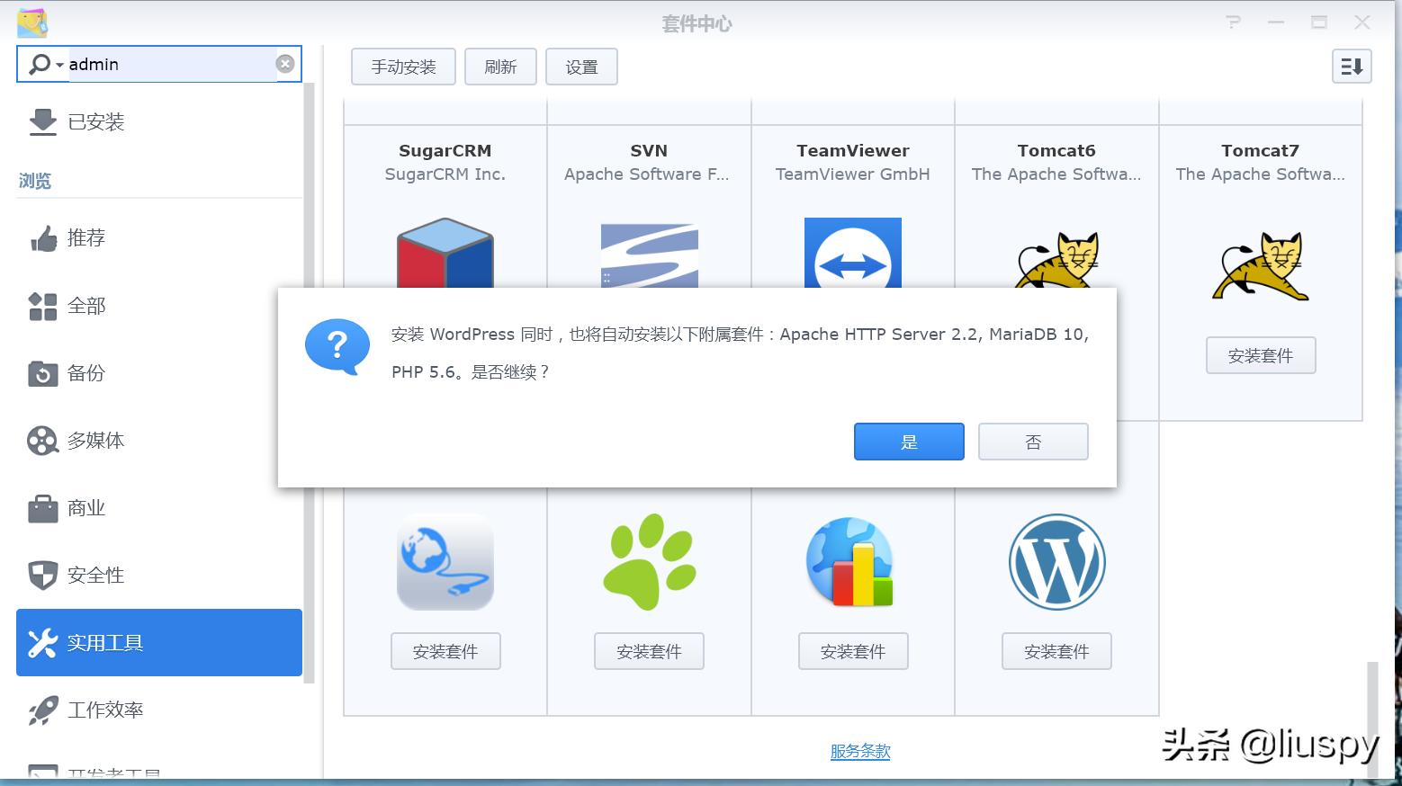Screen dimensions: 1402x786
Task: Click the admin search input field
Action: pyautogui.click(x=169, y=65)
